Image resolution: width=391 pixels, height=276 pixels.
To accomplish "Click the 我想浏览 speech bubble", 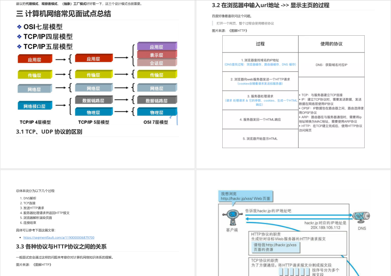I will point(246,196).
